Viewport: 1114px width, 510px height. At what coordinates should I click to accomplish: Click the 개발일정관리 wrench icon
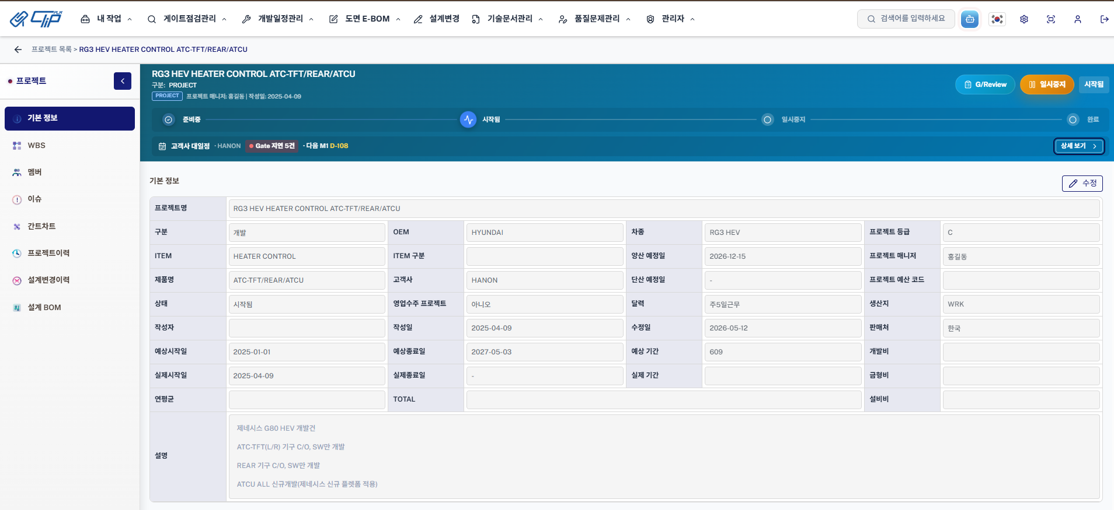246,19
